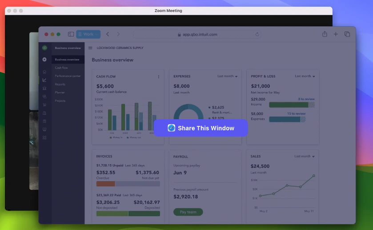Open Cash flow in side menu
This screenshot has width=373, height=230.
click(x=61, y=68)
